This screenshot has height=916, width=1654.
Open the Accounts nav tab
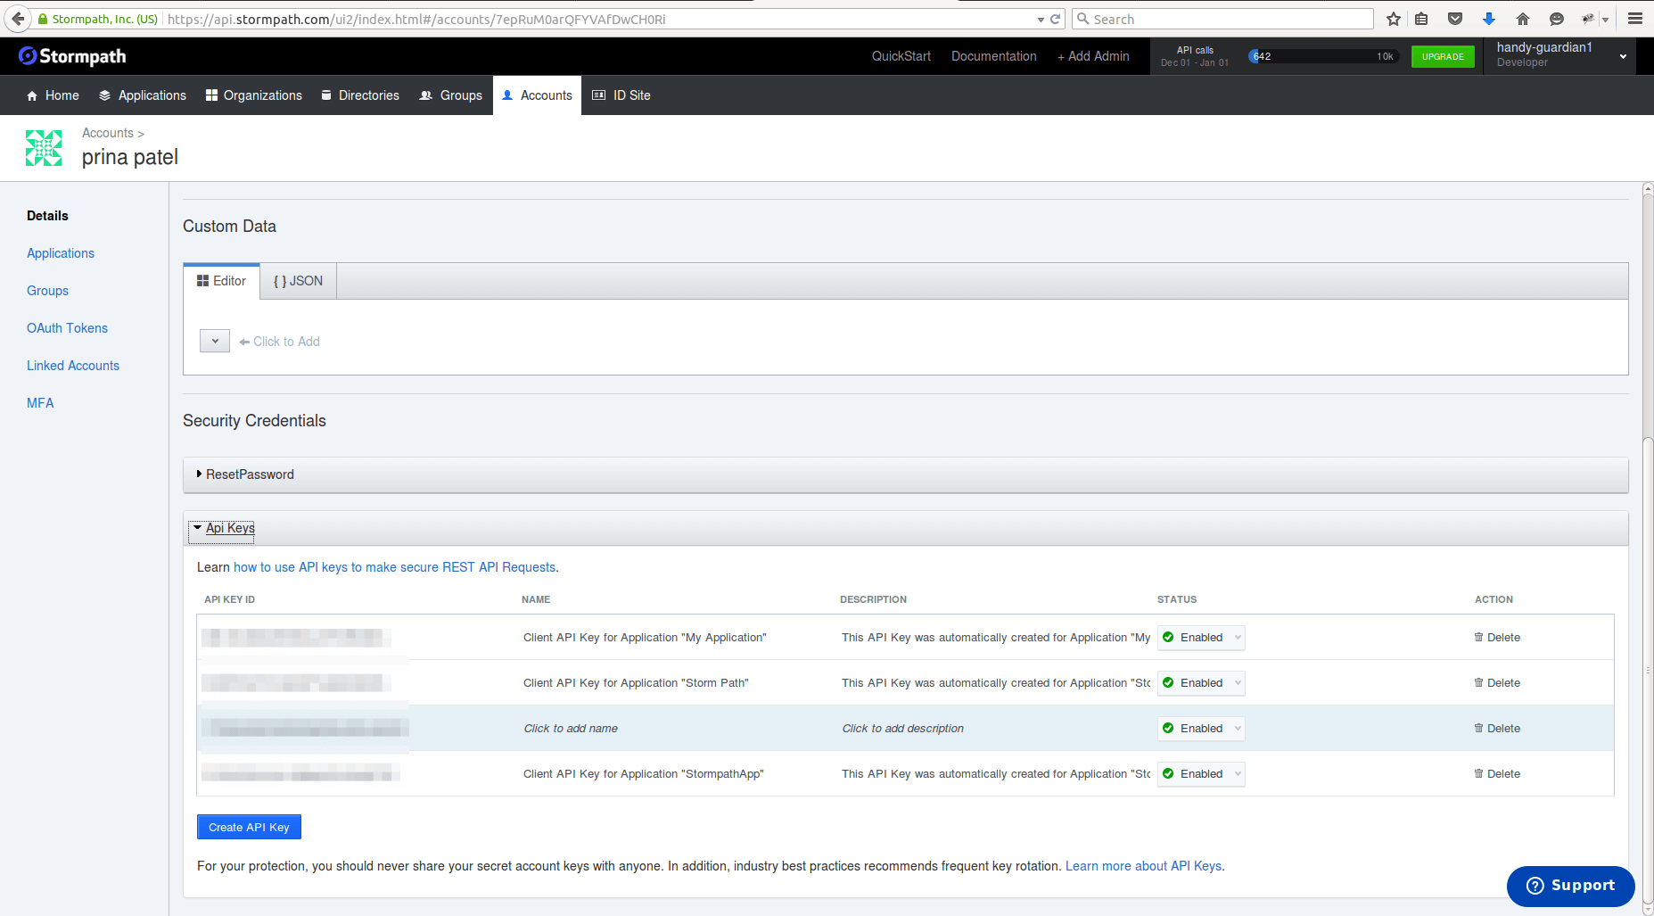pos(537,95)
